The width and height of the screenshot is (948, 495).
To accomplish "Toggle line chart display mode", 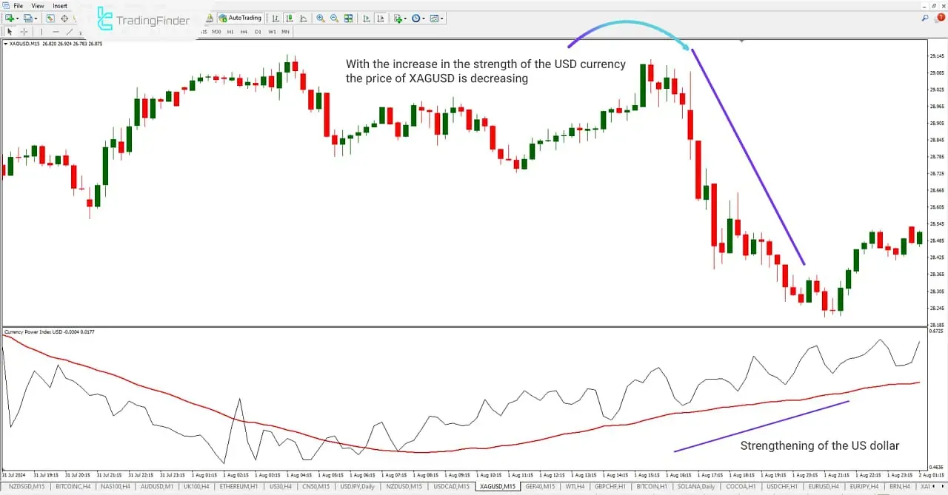I will [304, 18].
